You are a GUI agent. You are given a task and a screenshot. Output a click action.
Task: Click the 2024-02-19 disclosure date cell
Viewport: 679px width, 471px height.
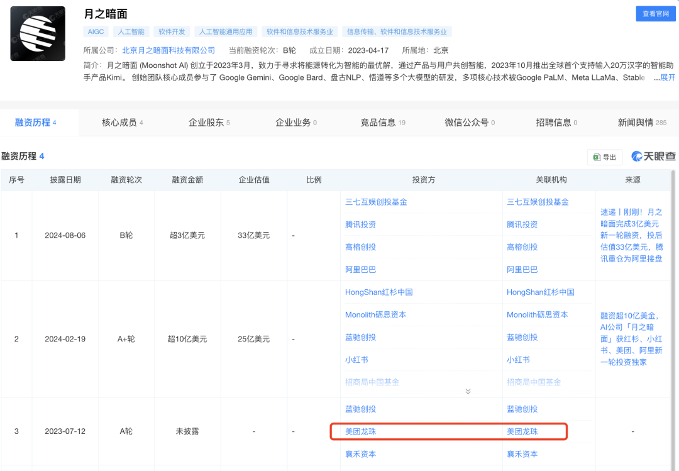tap(65, 339)
